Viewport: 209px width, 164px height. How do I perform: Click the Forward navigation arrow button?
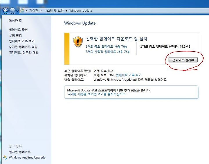(x=13, y=11)
